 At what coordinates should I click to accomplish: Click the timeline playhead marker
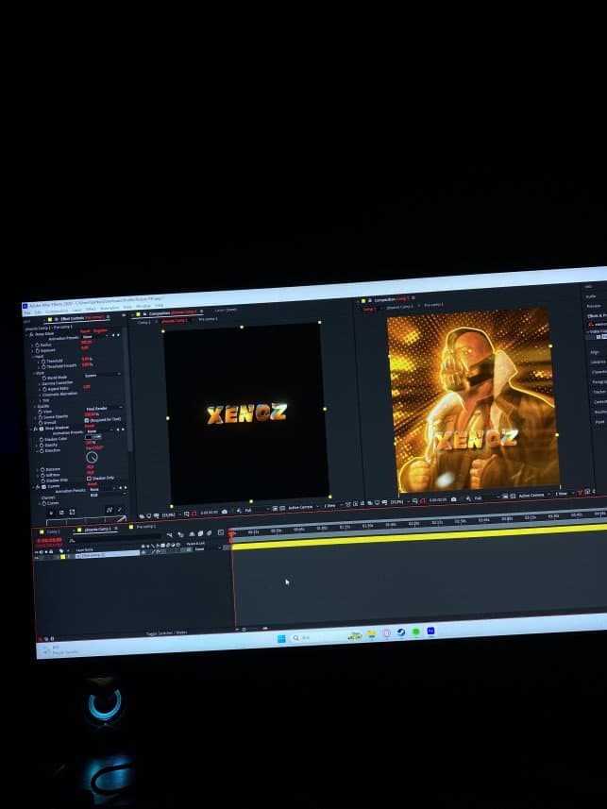[231, 533]
